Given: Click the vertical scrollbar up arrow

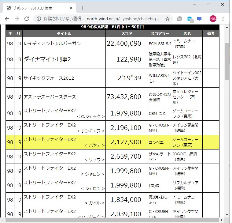Looking at the screenshot, I should [x=227, y=27].
